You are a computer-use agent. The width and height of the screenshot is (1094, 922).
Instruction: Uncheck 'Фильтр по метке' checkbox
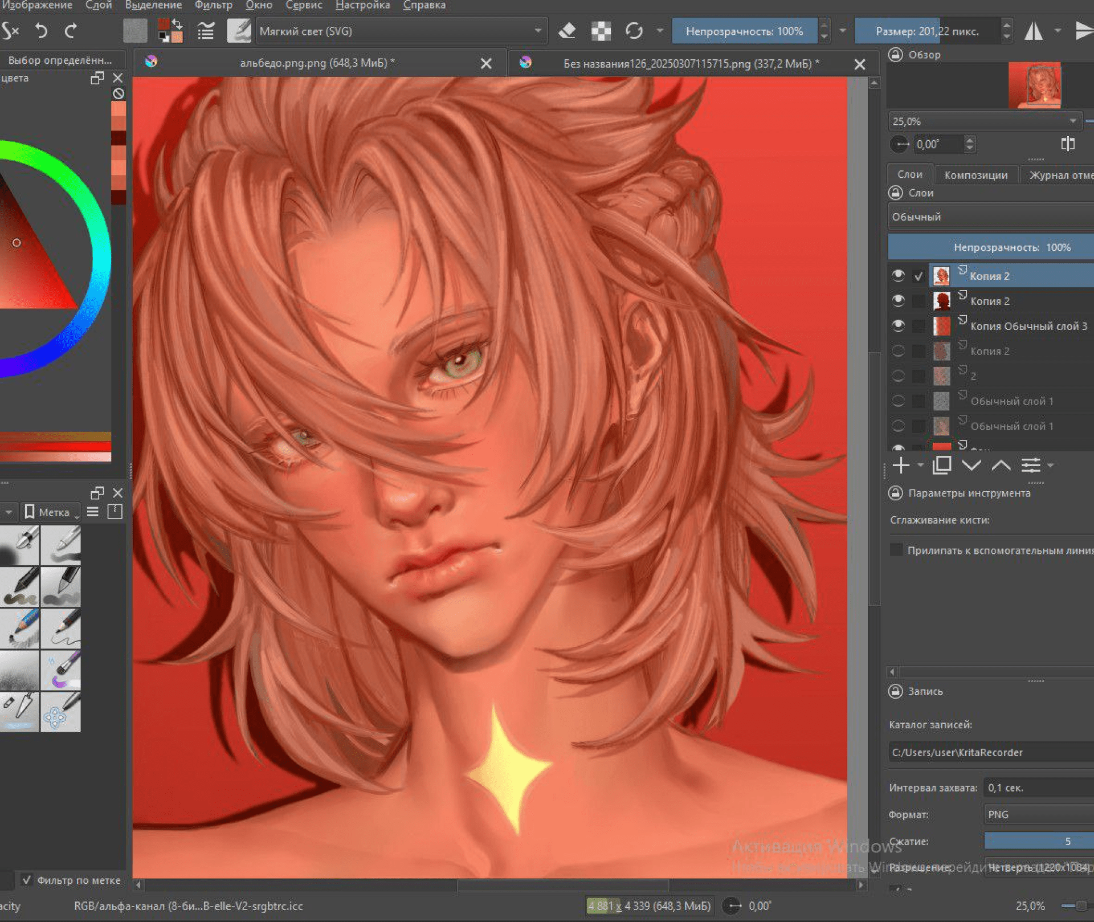point(26,880)
